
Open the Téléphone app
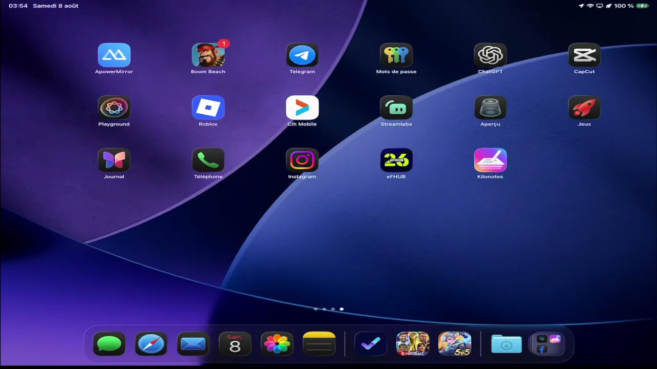coord(208,160)
